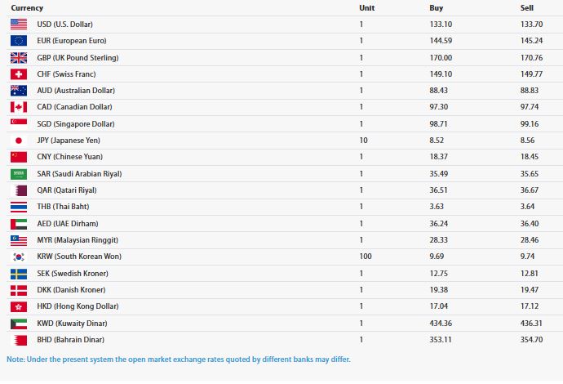Click the open market exchange rates note

coord(179,359)
